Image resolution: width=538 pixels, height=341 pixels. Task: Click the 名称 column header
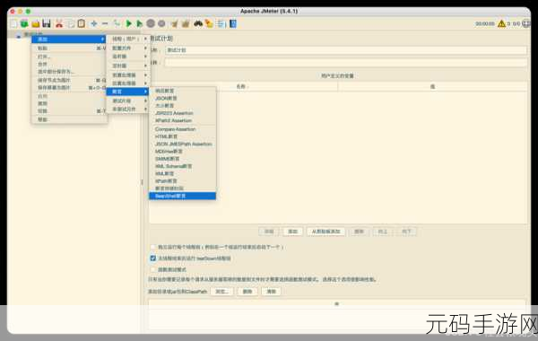[243, 86]
